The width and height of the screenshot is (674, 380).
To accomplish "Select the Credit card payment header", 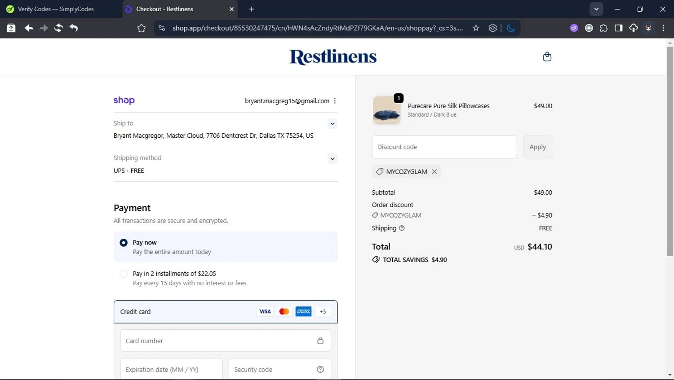I will click(226, 312).
